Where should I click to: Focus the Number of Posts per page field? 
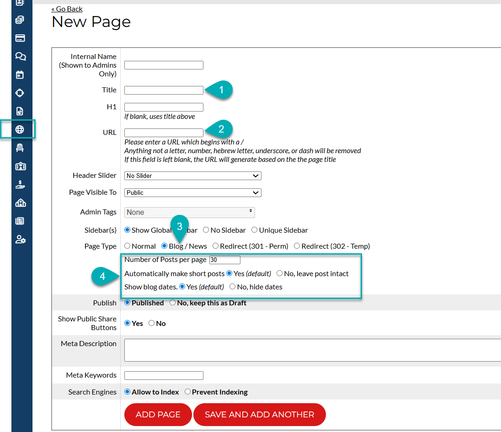click(224, 260)
